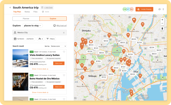
Task: Select the BA collaborator avatar
Action: 132,9
